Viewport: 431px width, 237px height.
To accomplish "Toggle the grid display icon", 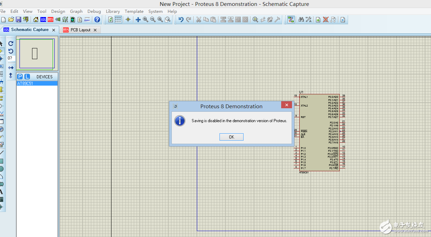I will click(118, 19).
